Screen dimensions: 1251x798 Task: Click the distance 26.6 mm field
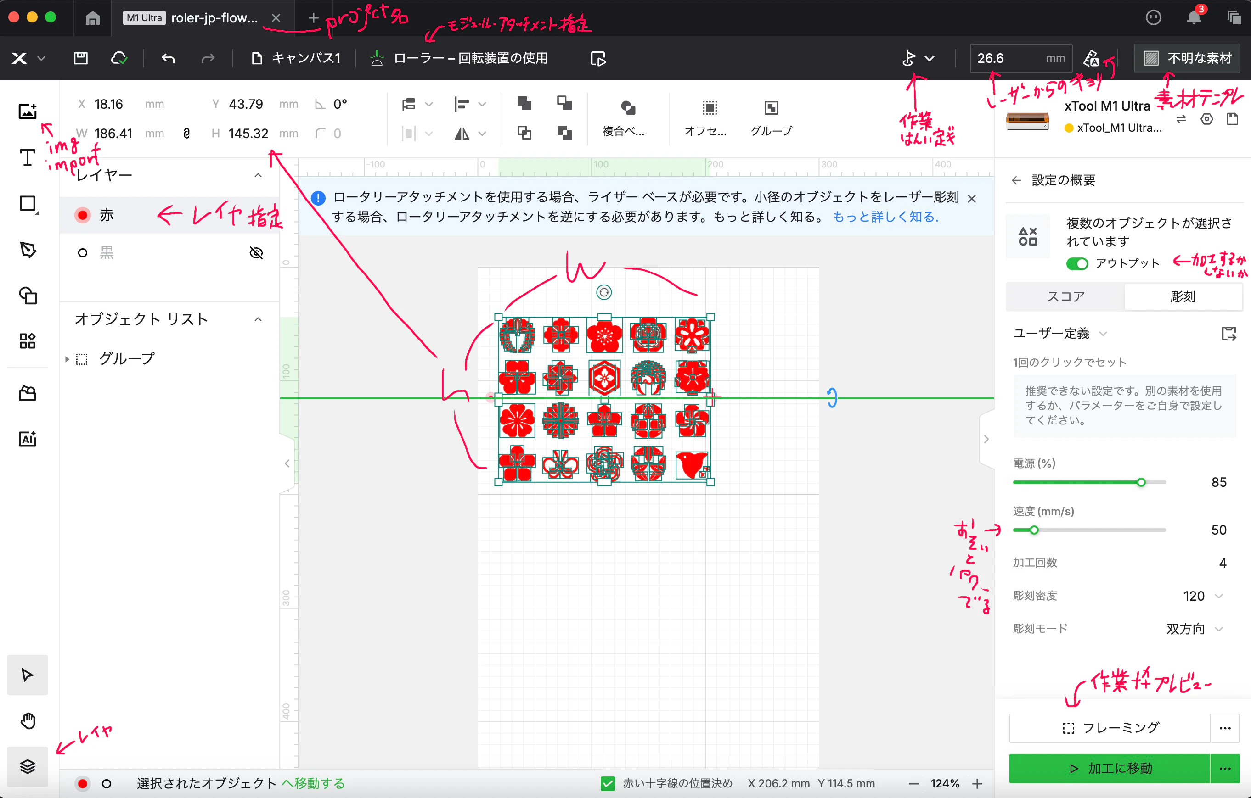pyautogui.click(x=1020, y=58)
